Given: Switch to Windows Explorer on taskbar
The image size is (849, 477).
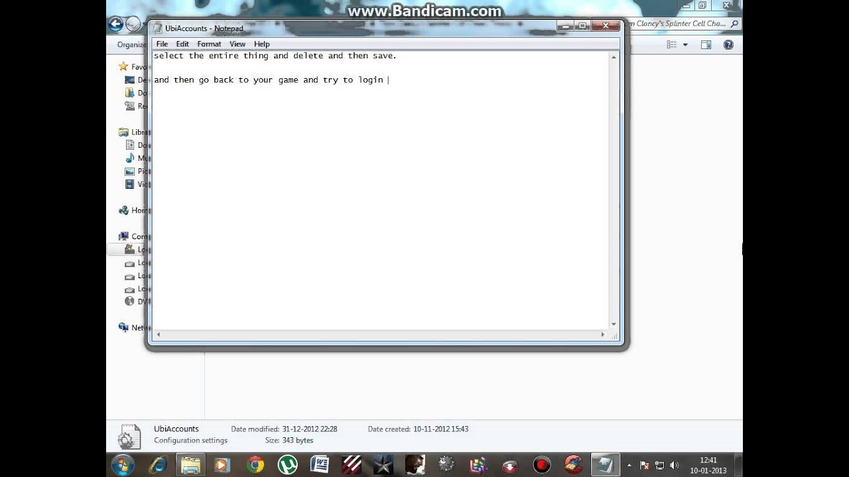Looking at the screenshot, I should (190, 464).
